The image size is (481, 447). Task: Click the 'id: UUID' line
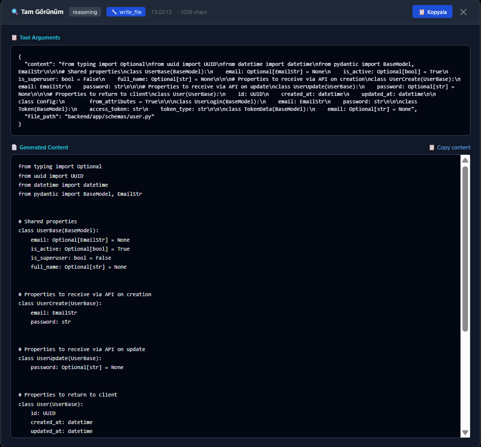(x=43, y=413)
